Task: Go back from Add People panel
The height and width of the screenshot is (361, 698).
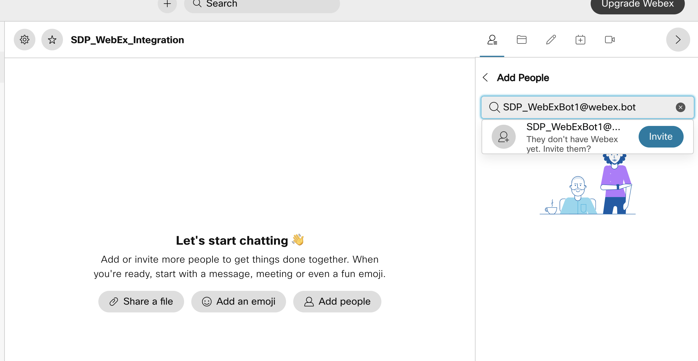Action: tap(485, 77)
